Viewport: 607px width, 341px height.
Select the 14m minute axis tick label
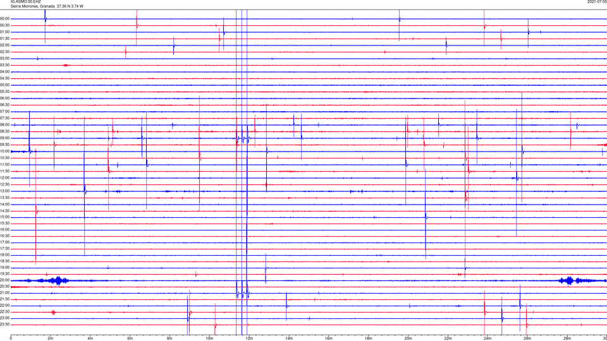click(289, 338)
